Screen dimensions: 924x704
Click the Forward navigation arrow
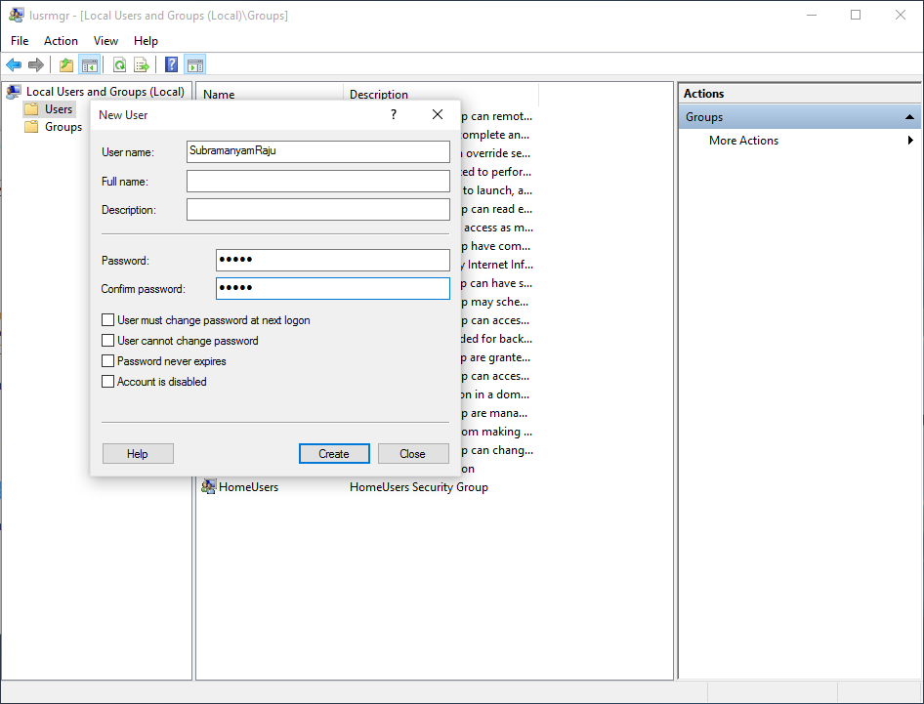coord(36,64)
